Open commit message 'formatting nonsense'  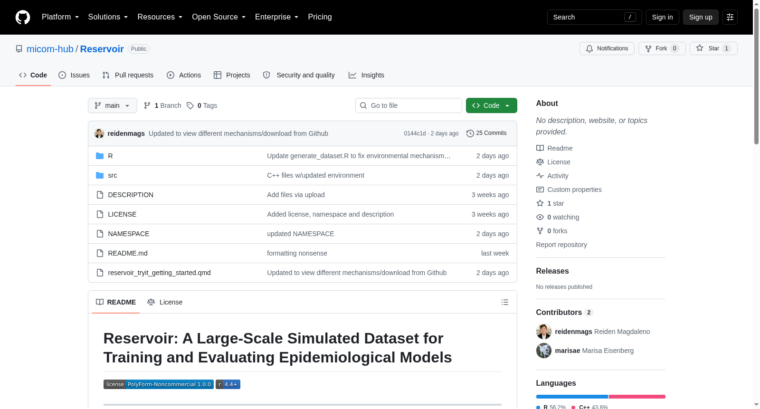[297, 253]
